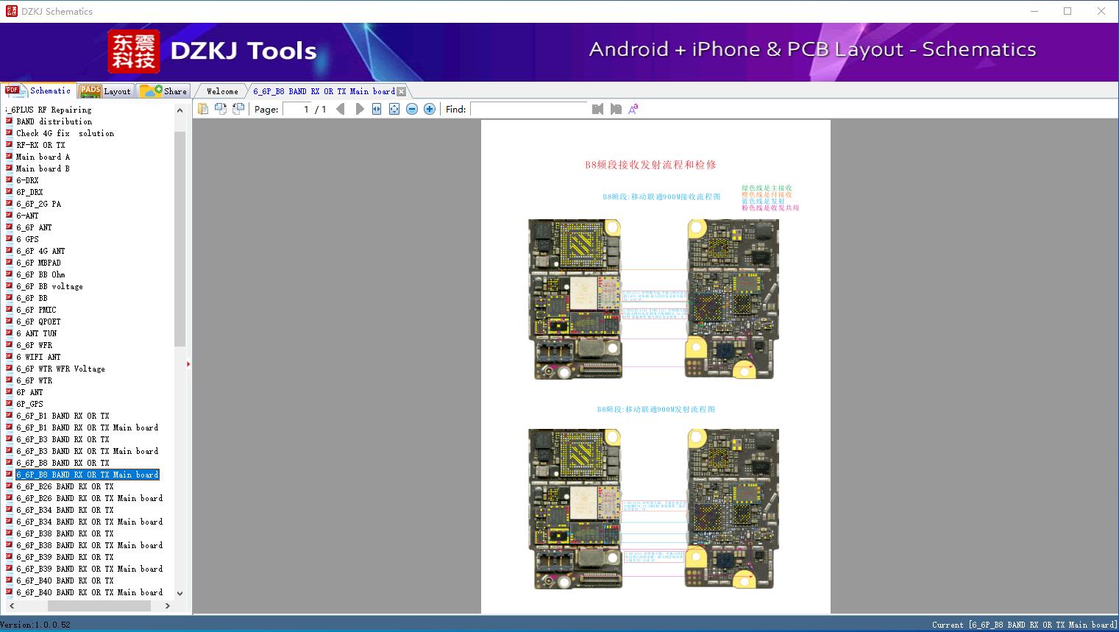
Task: Minimize the DZKJ Schematics window
Action: [1034, 11]
